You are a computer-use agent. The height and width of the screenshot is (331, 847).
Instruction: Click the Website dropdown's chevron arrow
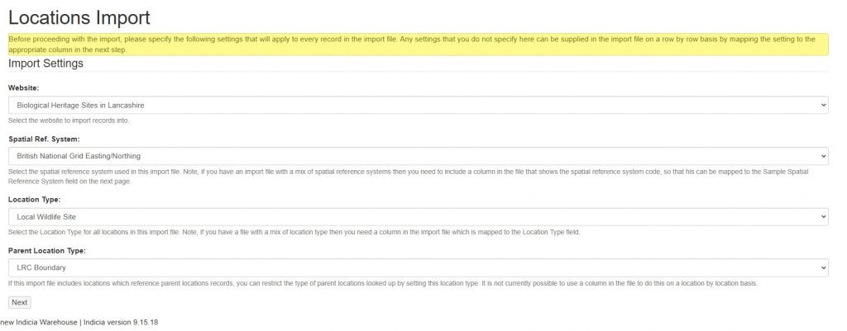pos(823,106)
